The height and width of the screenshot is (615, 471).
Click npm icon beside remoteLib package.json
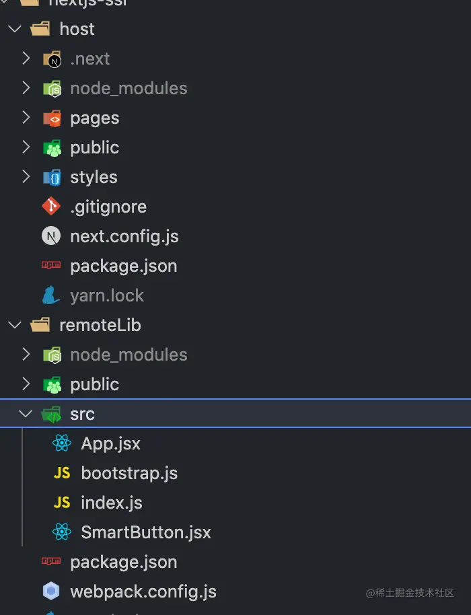(x=51, y=561)
